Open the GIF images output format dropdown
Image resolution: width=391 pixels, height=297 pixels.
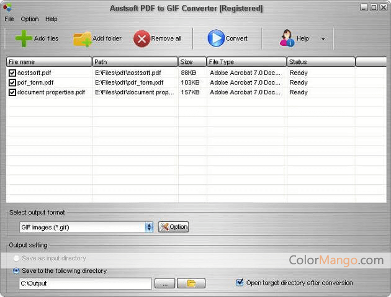coord(86,227)
